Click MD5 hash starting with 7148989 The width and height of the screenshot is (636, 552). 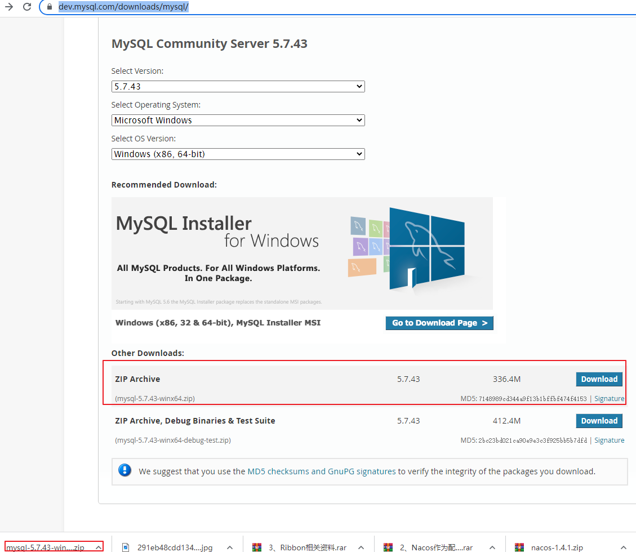point(532,399)
